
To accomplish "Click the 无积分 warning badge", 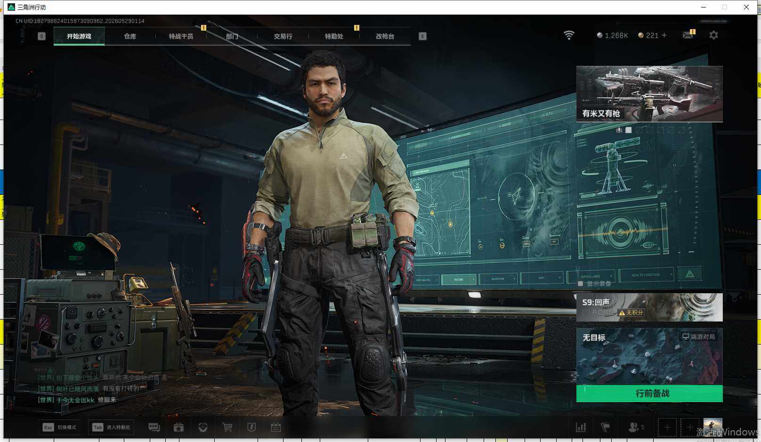I will point(631,313).
